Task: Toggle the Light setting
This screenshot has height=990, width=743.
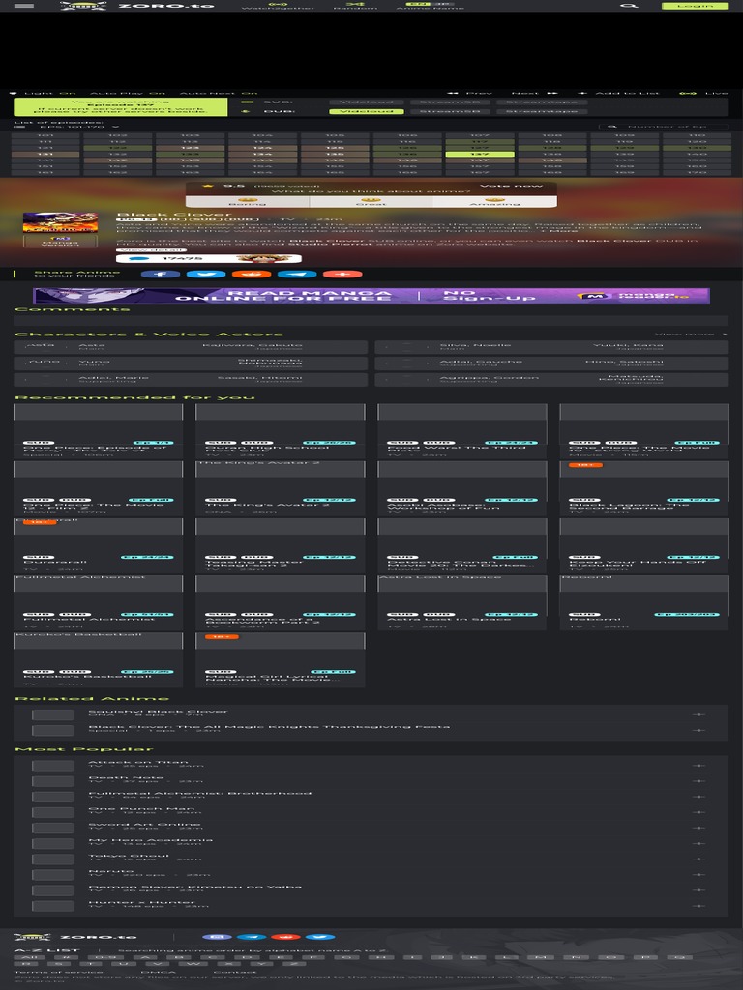Action: (43, 93)
